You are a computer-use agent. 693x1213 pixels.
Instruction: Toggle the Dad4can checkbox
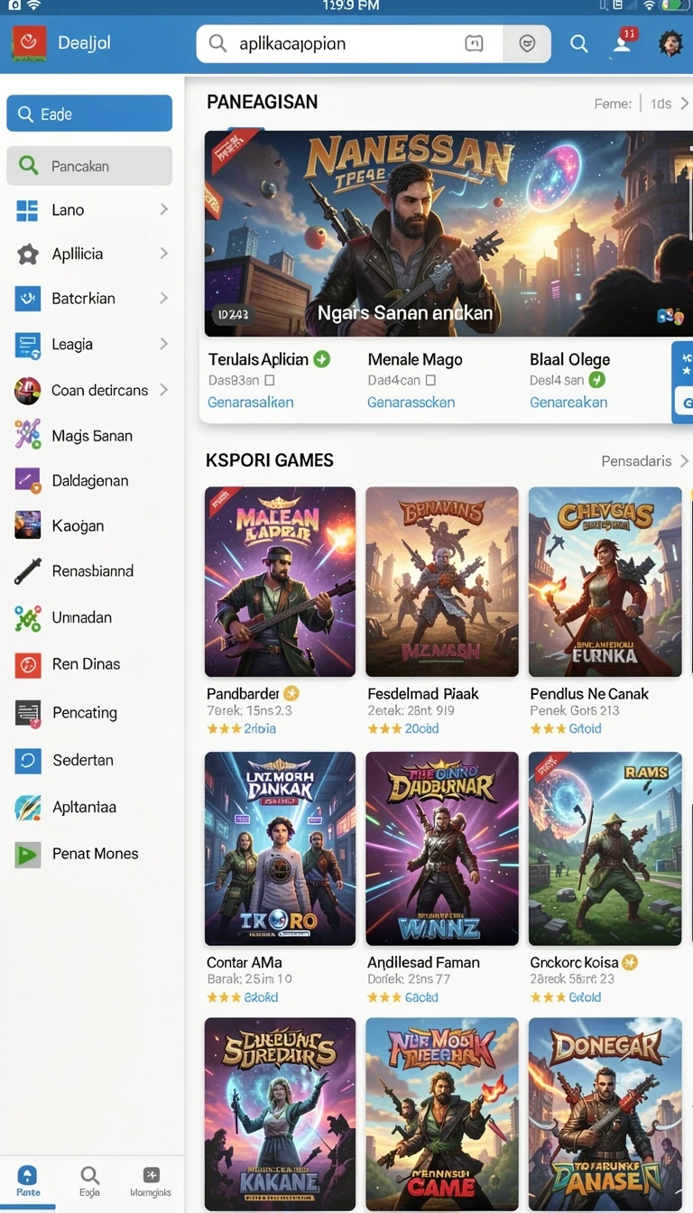430,381
